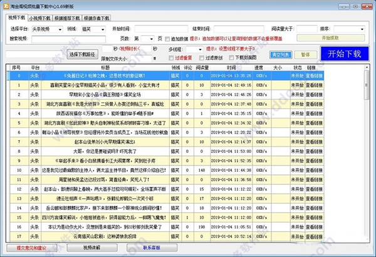Click 查看链接 in row 0
This screenshot has height=257, width=376.
tap(314, 76)
